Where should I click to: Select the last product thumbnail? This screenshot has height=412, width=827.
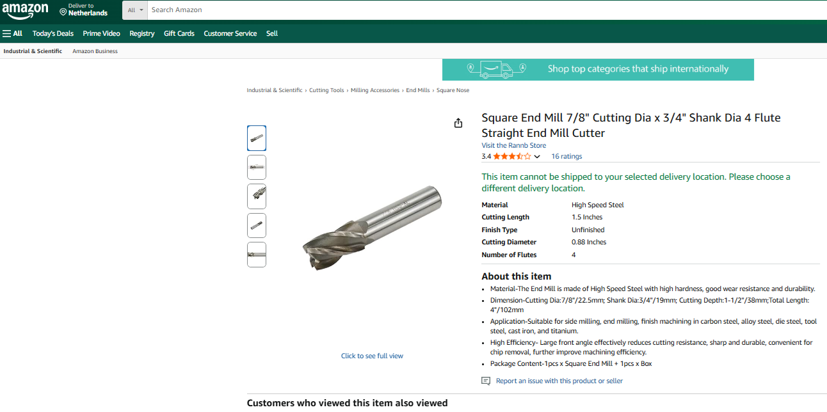(257, 255)
